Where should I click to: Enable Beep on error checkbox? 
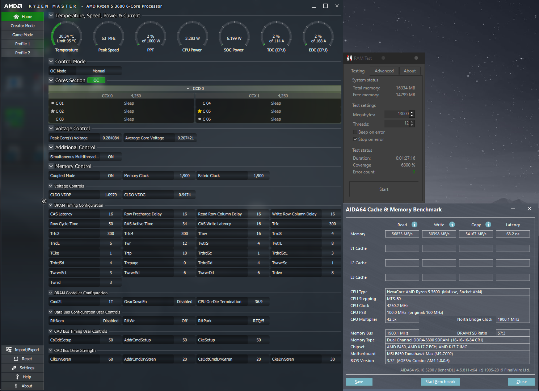[355, 132]
